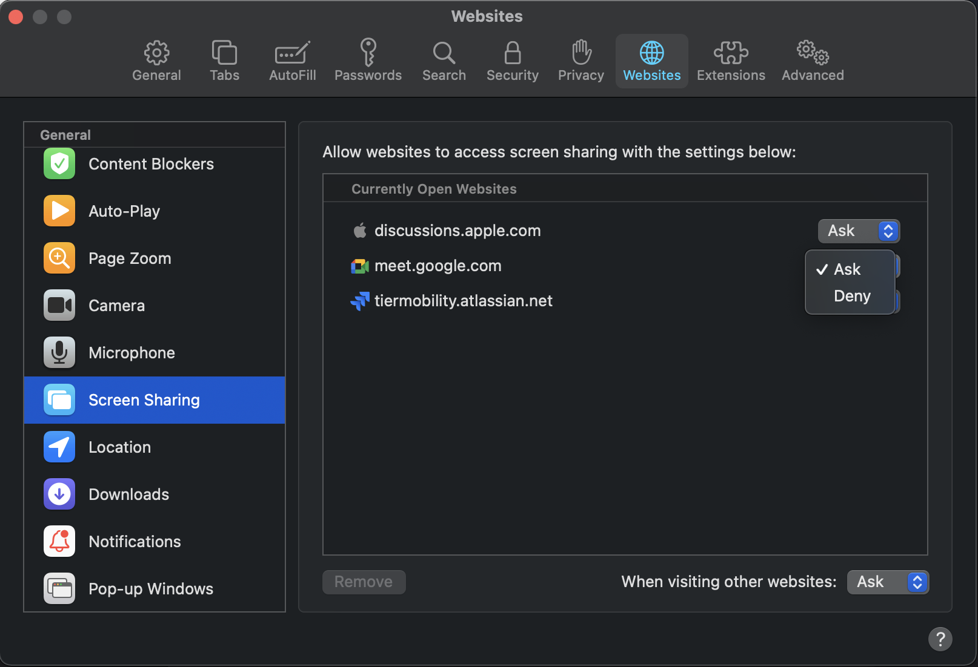Click the Downloads icon in sidebar
The width and height of the screenshot is (978, 667).
click(x=59, y=494)
